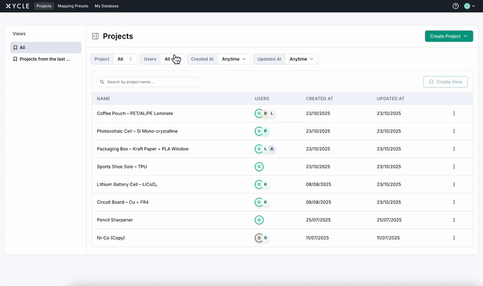
Task: Open My Database tab
Action: point(107,6)
